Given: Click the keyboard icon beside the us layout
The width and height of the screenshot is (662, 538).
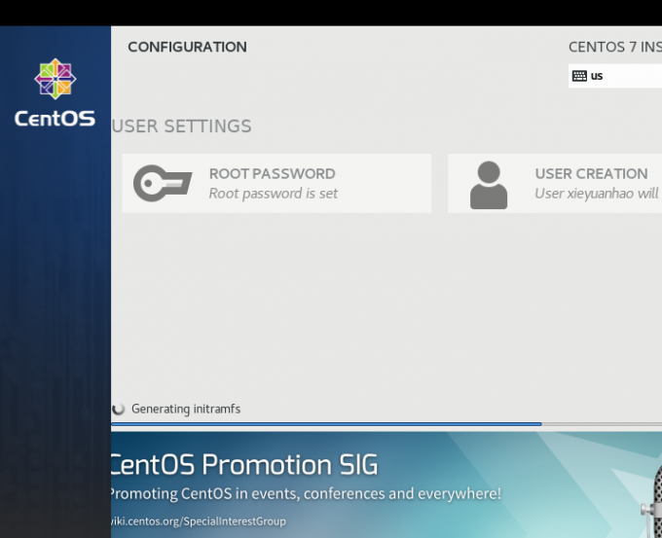Looking at the screenshot, I should point(579,76).
